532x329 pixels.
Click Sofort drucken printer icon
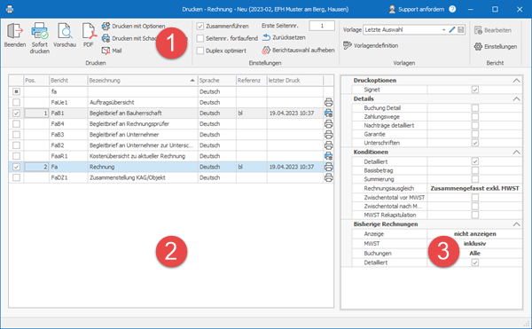click(x=40, y=32)
